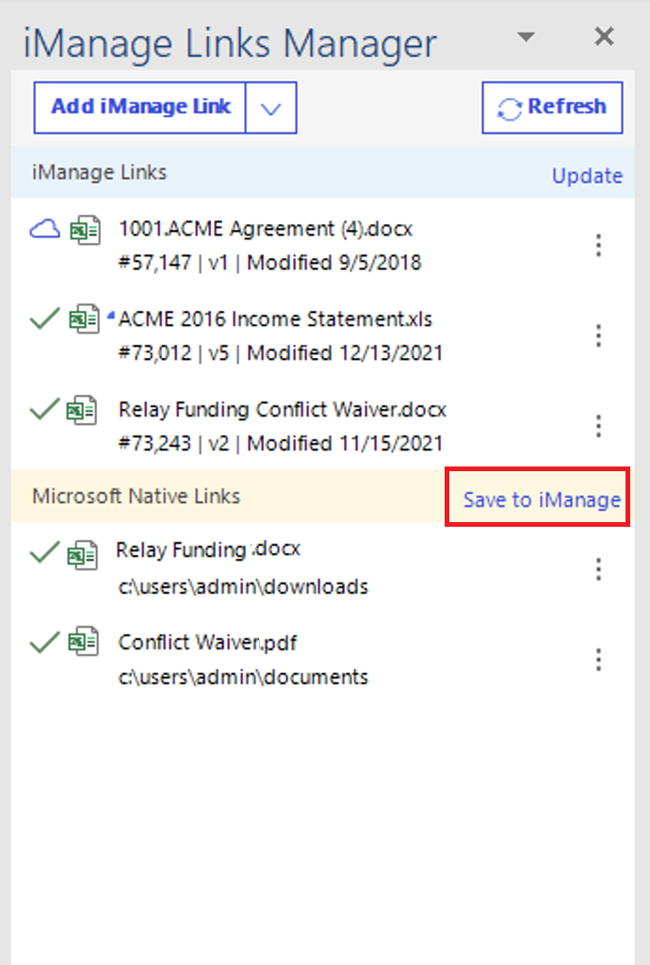Click the checkmark beside Conflict Waiver.pdf

coord(44,644)
